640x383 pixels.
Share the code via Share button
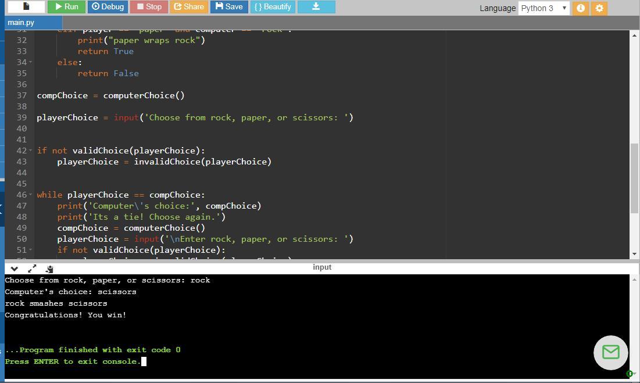[189, 7]
